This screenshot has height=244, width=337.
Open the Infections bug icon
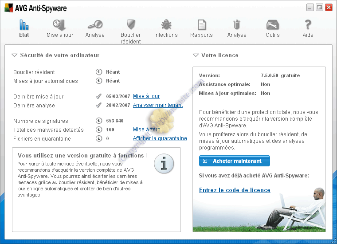(166, 24)
